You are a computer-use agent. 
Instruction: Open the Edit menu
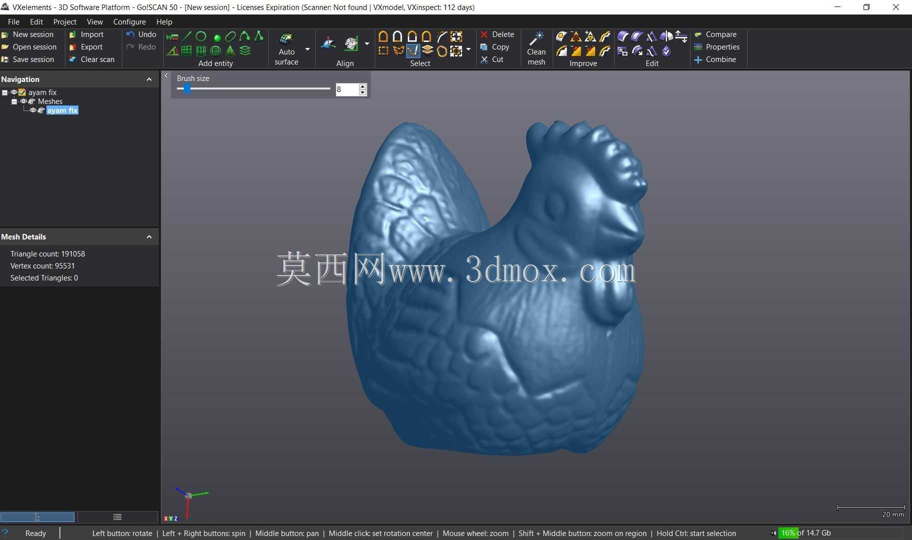pos(36,21)
